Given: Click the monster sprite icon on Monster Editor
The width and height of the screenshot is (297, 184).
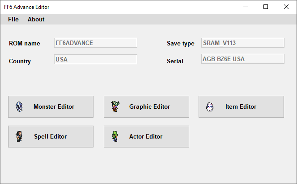Looking at the screenshot, I should (19, 106).
